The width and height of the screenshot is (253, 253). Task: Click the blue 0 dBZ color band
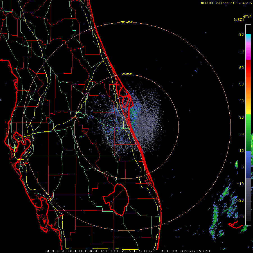[248, 164]
